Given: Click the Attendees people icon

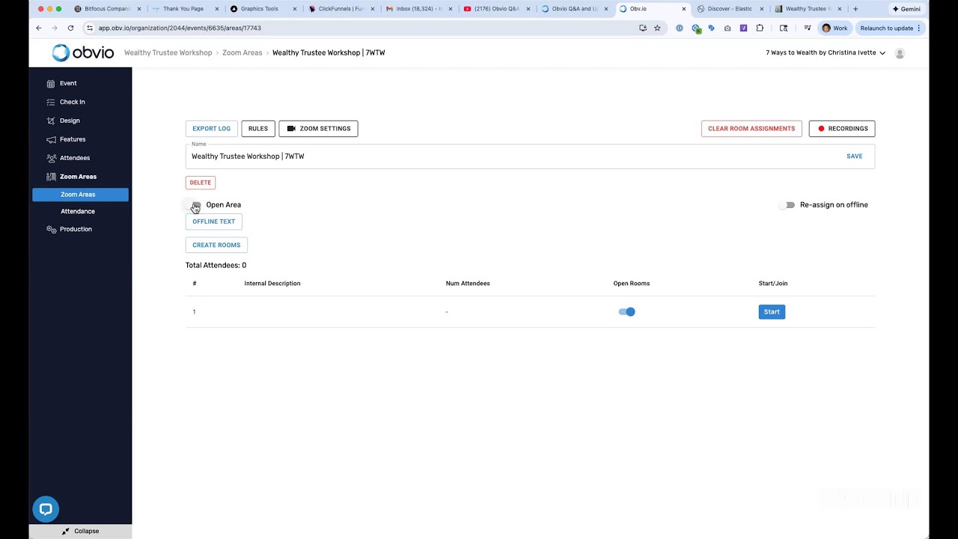Looking at the screenshot, I should click(x=51, y=158).
